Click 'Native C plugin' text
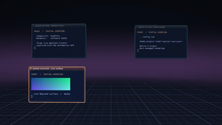 click(x=148, y=46)
